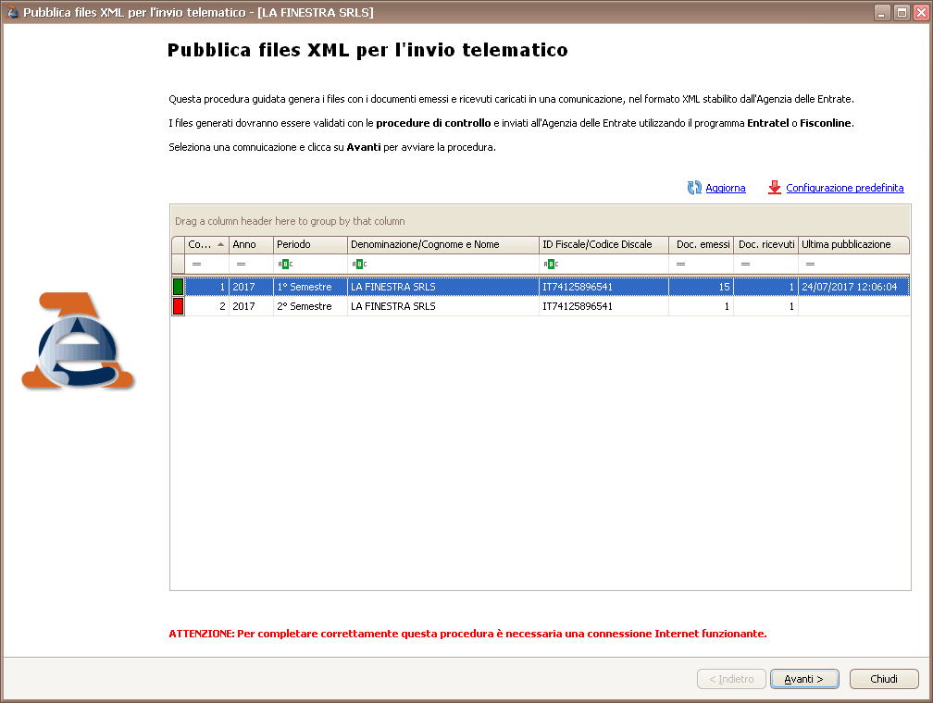The height and width of the screenshot is (703, 933).
Task: Click the Denominazione filter ABC icon
Action: click(359, 265)
